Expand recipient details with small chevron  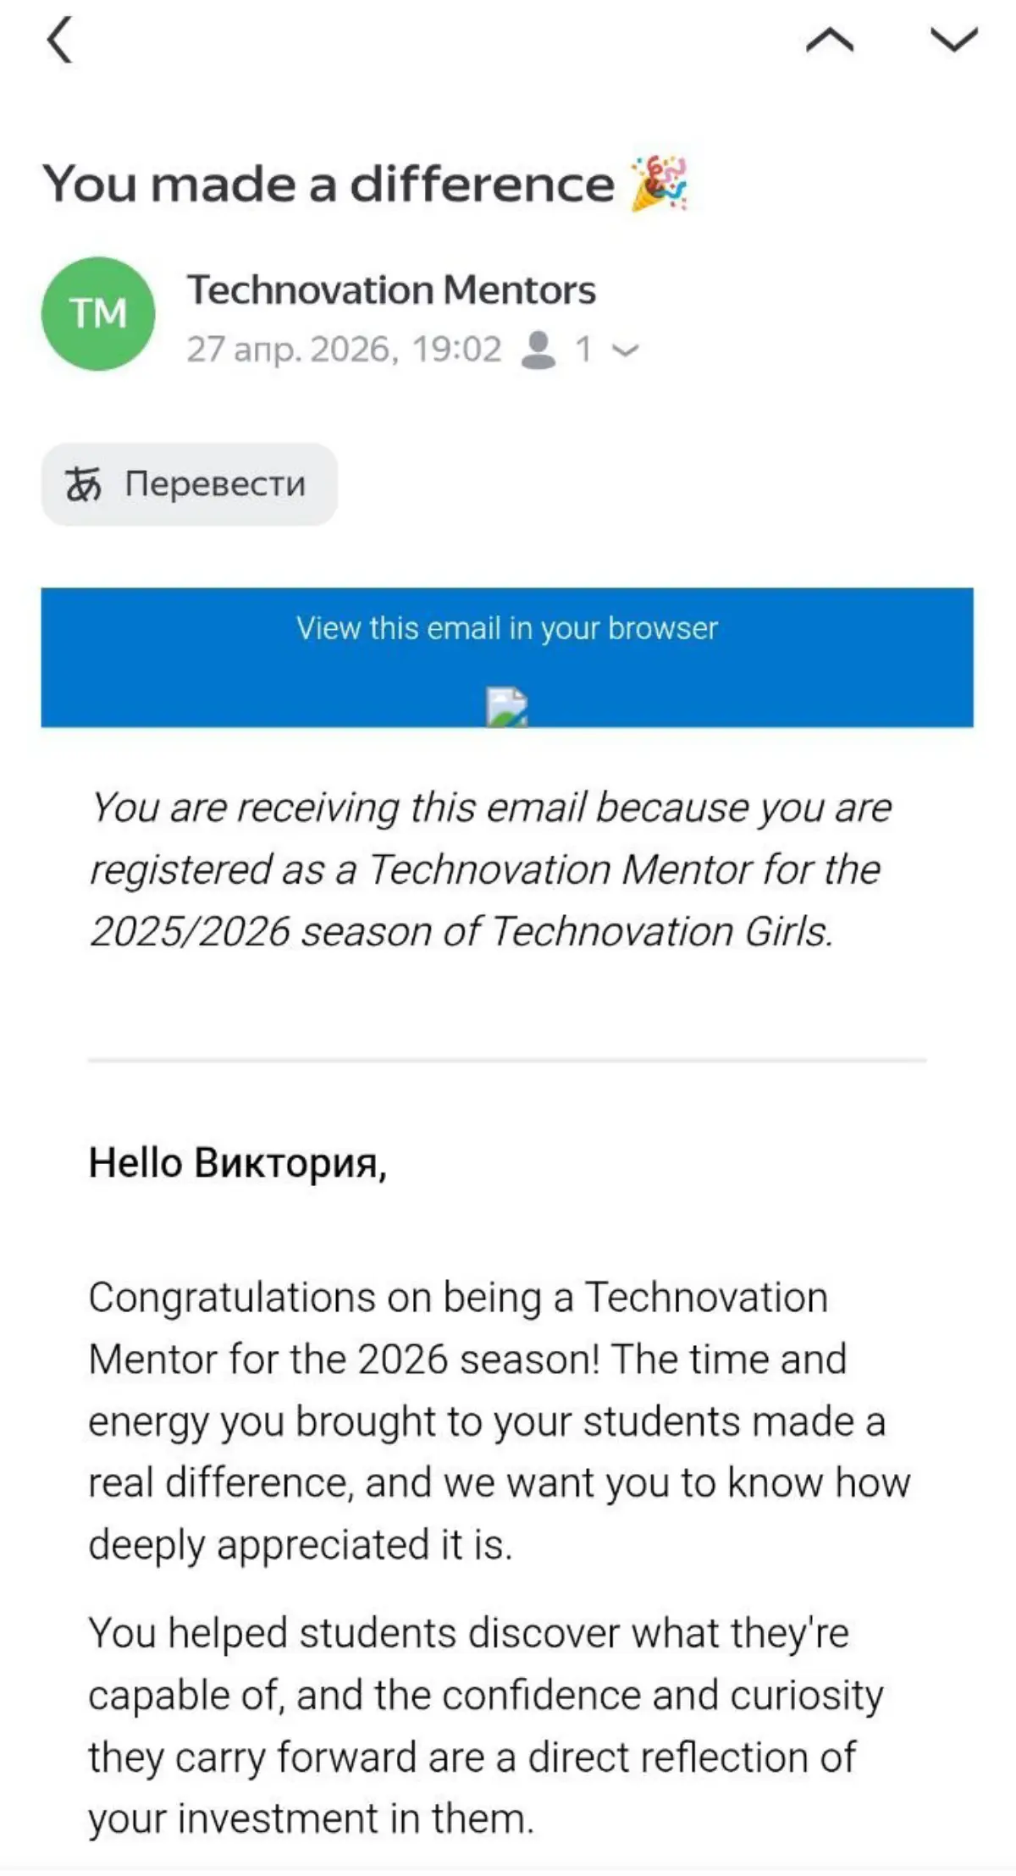[625, 350]
